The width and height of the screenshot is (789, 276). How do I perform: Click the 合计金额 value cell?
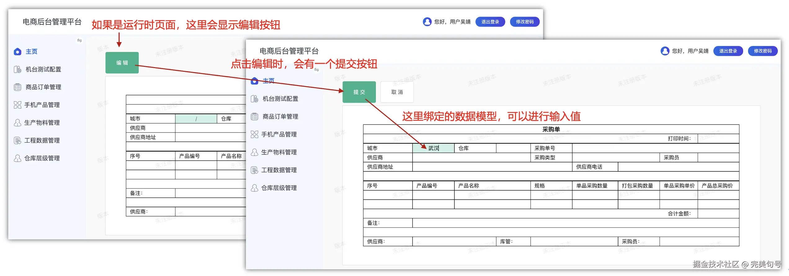(718, 213)
